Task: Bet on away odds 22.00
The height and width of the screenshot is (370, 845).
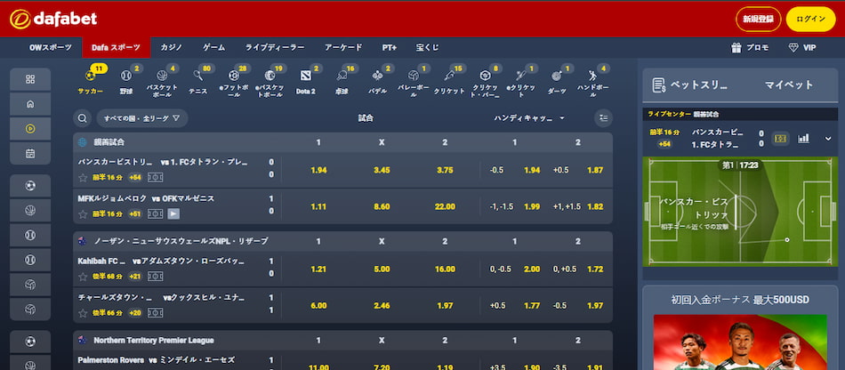Action: [445, 207]
